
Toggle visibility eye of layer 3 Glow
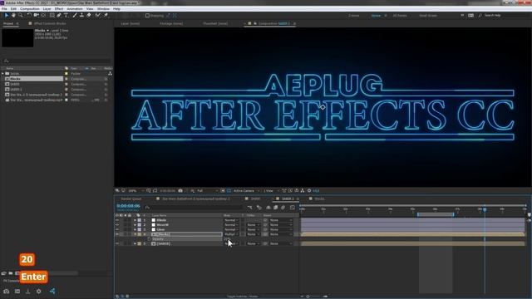117,230
